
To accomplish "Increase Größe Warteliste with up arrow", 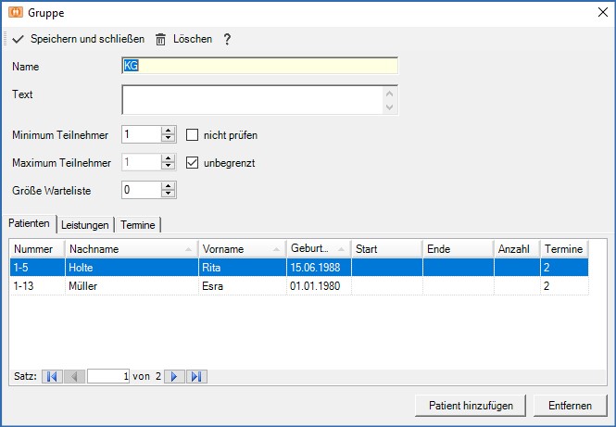I will coord(168,186).
